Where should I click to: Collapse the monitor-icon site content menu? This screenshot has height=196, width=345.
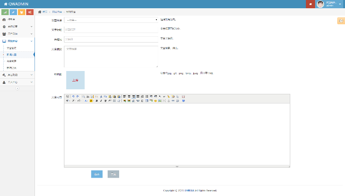point(17,41)
